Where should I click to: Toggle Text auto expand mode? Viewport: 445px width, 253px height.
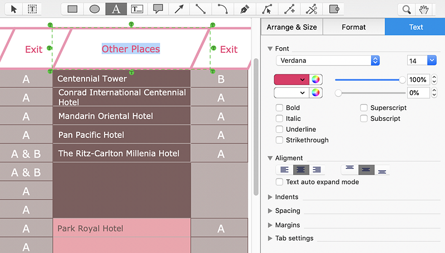point(280,182)
